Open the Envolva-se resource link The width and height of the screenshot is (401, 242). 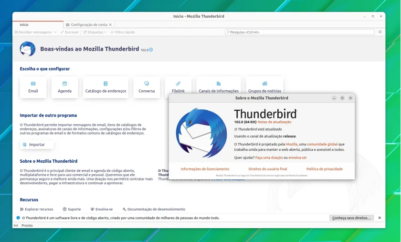[102, 209]
